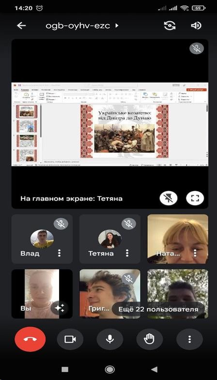Image resolution: width=217 pixels, height=380 pixels.
Task: Open options menu for Тетяна tile
Action: 127,253
